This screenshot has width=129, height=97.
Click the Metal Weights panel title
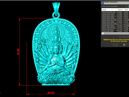tap(111, 2)
